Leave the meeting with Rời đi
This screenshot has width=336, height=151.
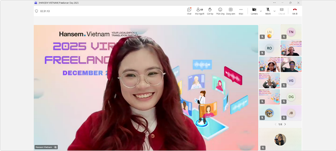click(x=295, y=11)
